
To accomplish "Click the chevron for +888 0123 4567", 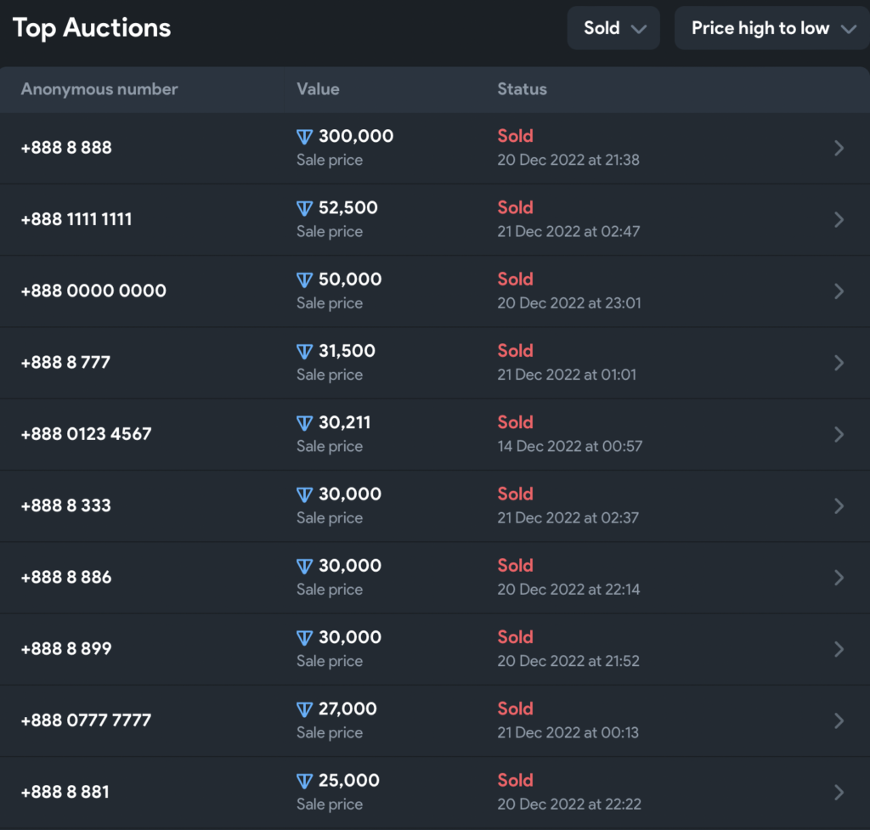I will point(839,434).
